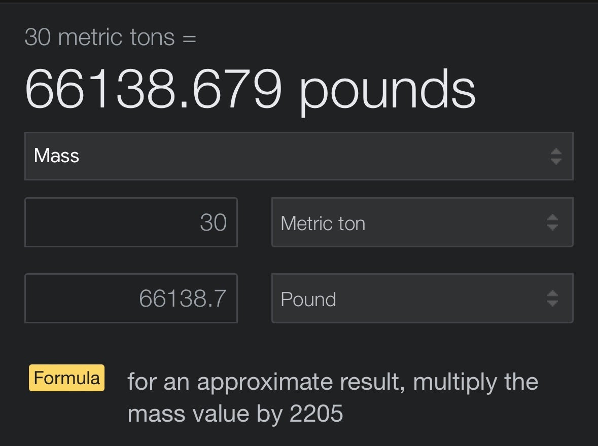Click the approximate result formula description
Viewport: 598px width, 446px height.
(332, 397)
